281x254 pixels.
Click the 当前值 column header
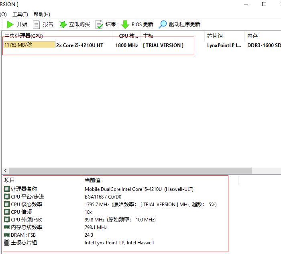point(92,180)
